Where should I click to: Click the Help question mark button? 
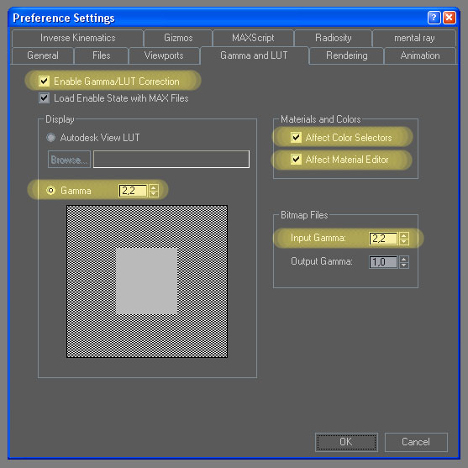pyautogui.click(x=434, y=18)
